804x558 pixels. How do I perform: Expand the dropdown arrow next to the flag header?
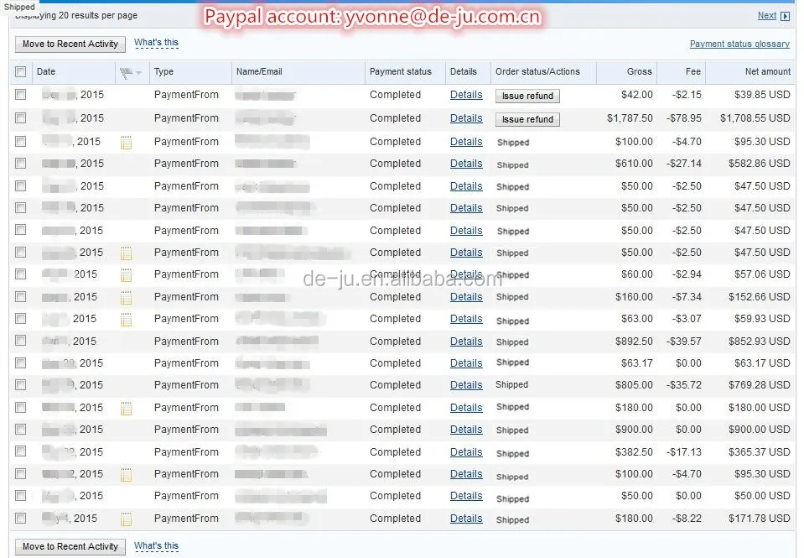click(x=139, y=73)
